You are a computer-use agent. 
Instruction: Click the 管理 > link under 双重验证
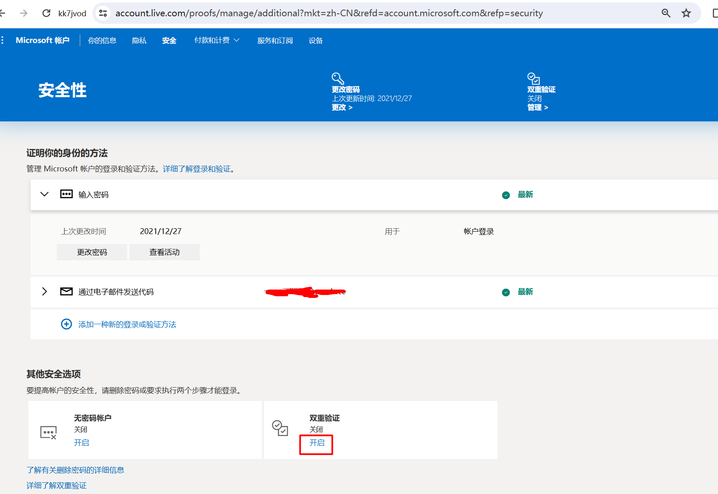point(538,108)
